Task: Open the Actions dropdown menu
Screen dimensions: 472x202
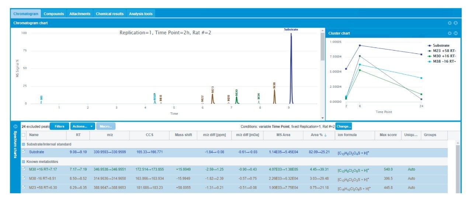Action: click(82, 126)
